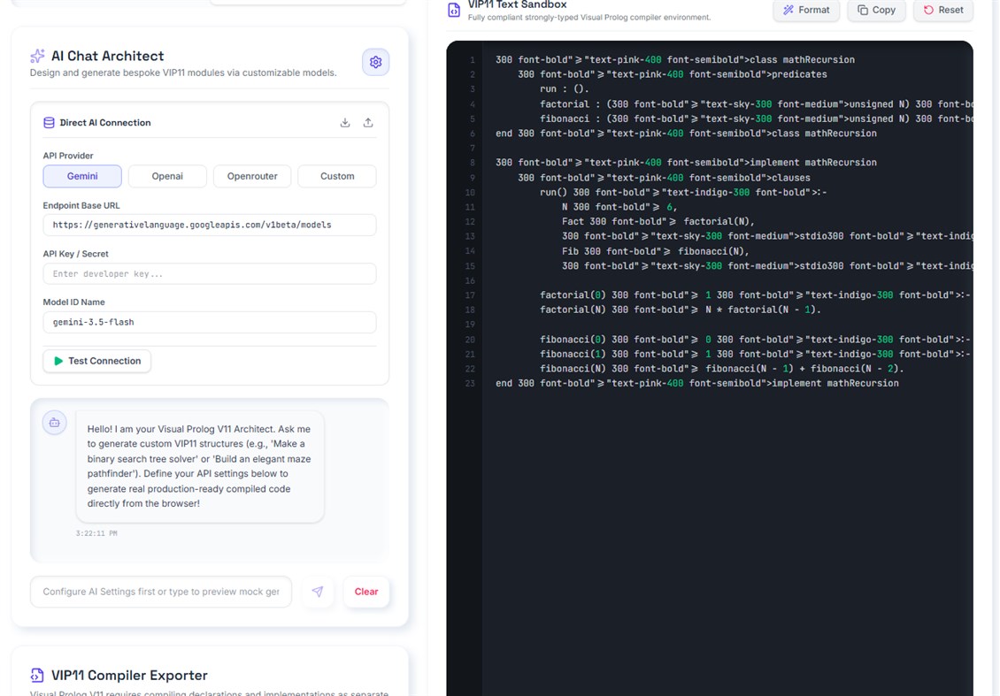Select Openrouter as API provider
This screenshot has width=1000, height=696.
(252, 176)
